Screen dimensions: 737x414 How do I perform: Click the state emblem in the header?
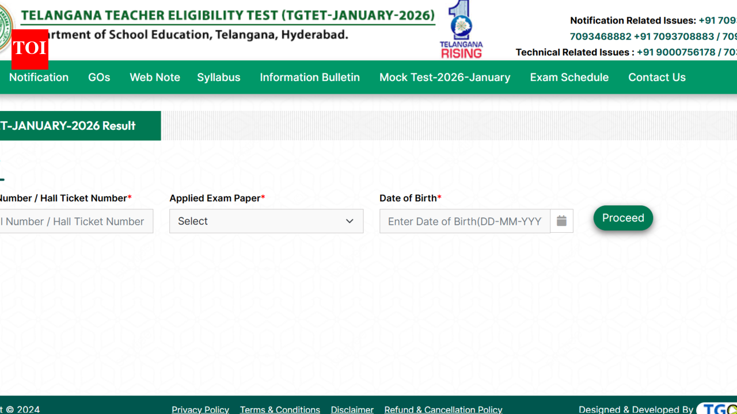point(5,29)
